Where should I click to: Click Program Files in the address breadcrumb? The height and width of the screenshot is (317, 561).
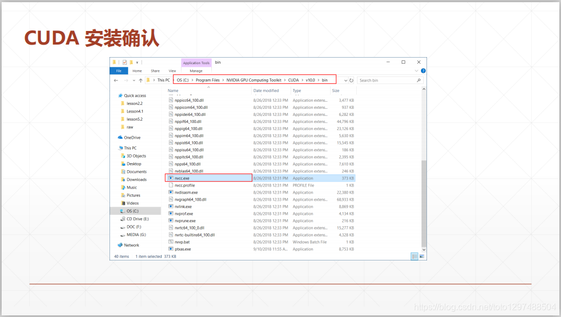pos(208,80)
